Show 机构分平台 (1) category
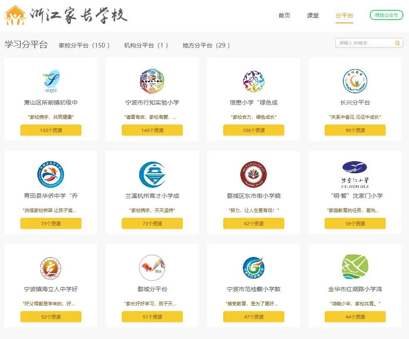409x339 pixels. (x=146, y=45)
